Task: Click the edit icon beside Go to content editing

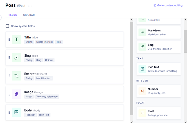Action: (155, 5)
